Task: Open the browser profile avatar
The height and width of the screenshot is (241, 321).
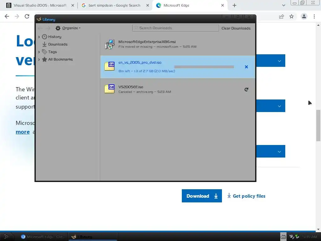Action: click(x=304, y=16)
